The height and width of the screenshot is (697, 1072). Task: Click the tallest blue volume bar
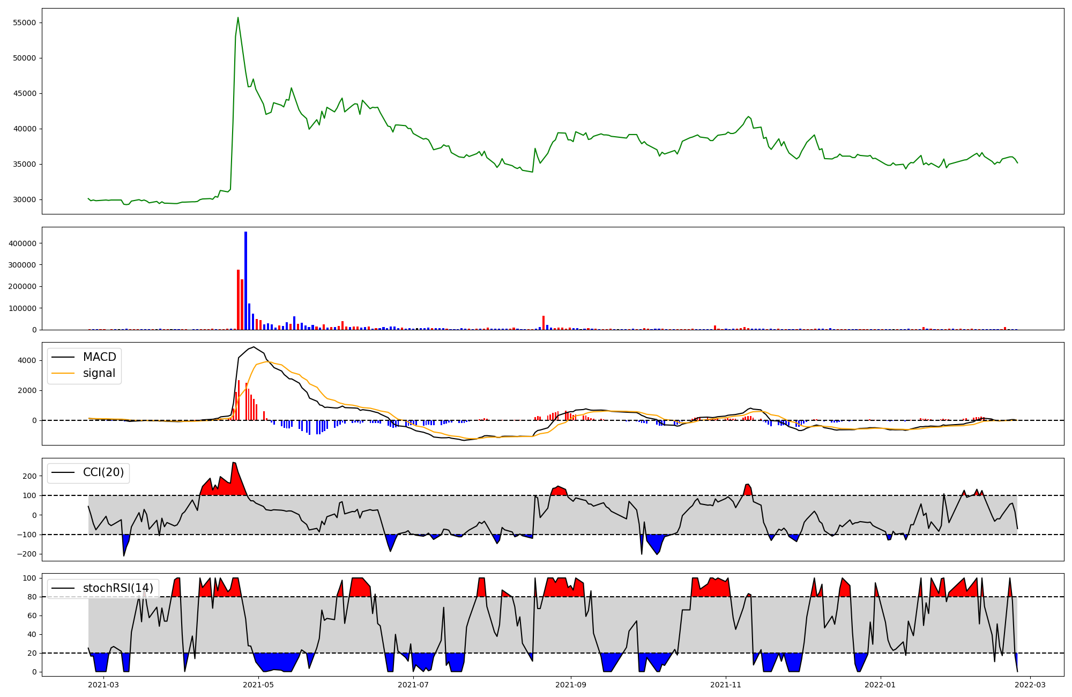(245, 280)
